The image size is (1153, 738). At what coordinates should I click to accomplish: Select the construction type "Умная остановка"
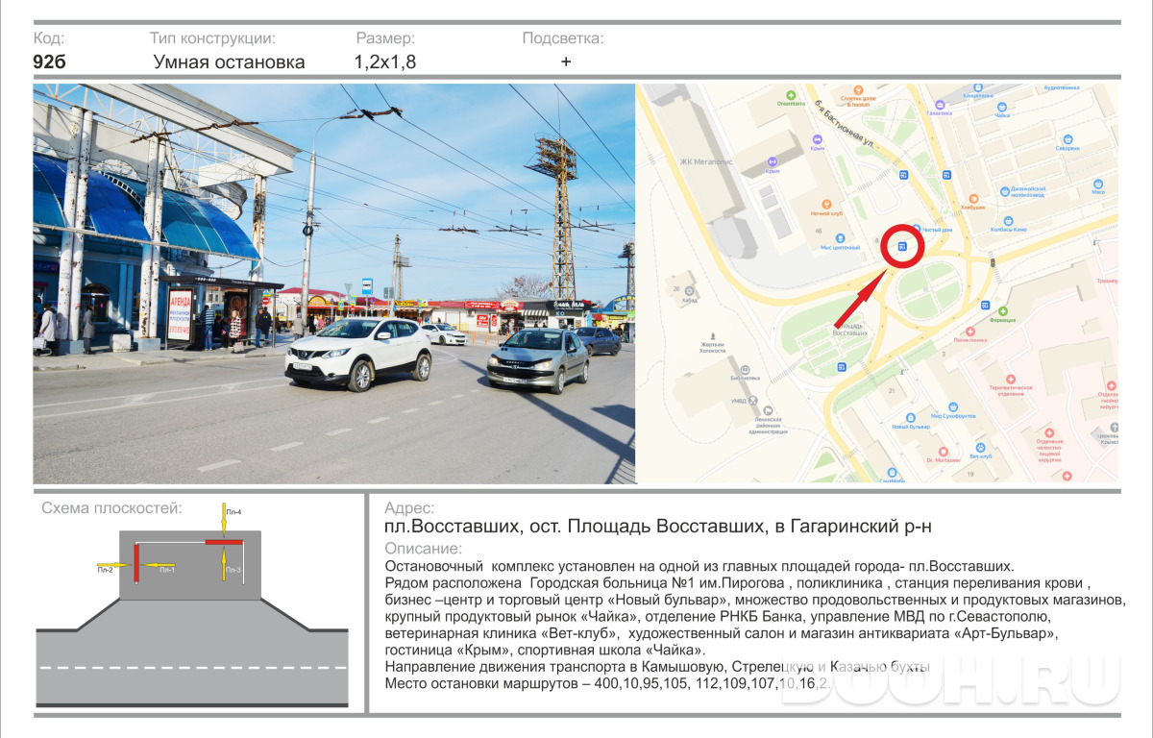coord(230,62)
